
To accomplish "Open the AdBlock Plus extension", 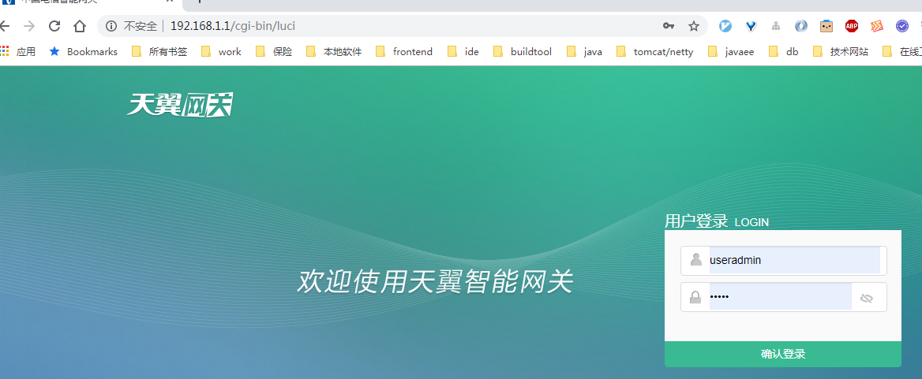I will 852,26.
